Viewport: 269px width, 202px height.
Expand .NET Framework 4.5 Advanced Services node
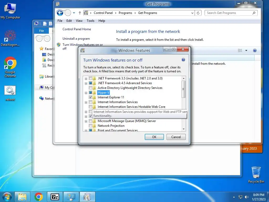point(86,83)
